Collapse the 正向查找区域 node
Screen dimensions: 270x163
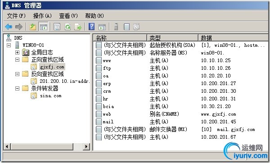(17, 59)
